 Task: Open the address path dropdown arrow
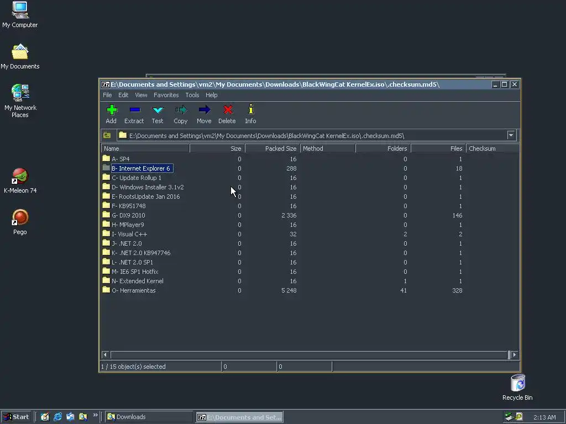[511, 136]
